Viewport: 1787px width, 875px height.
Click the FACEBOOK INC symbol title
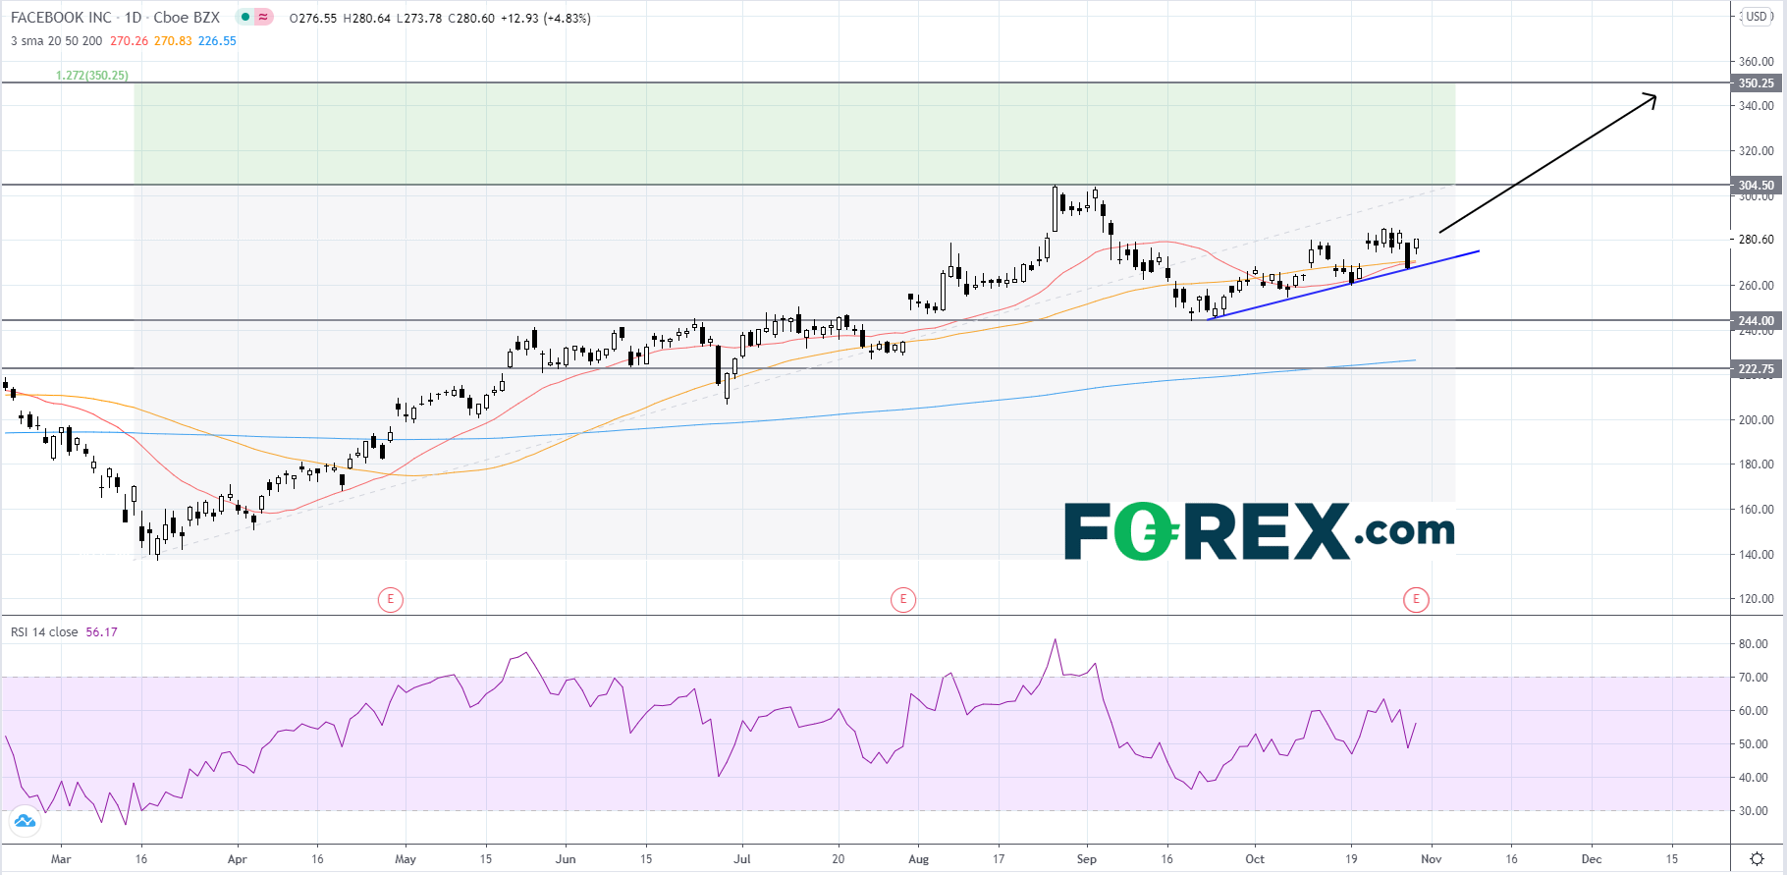pyautogui.click(x=61, y=18)
